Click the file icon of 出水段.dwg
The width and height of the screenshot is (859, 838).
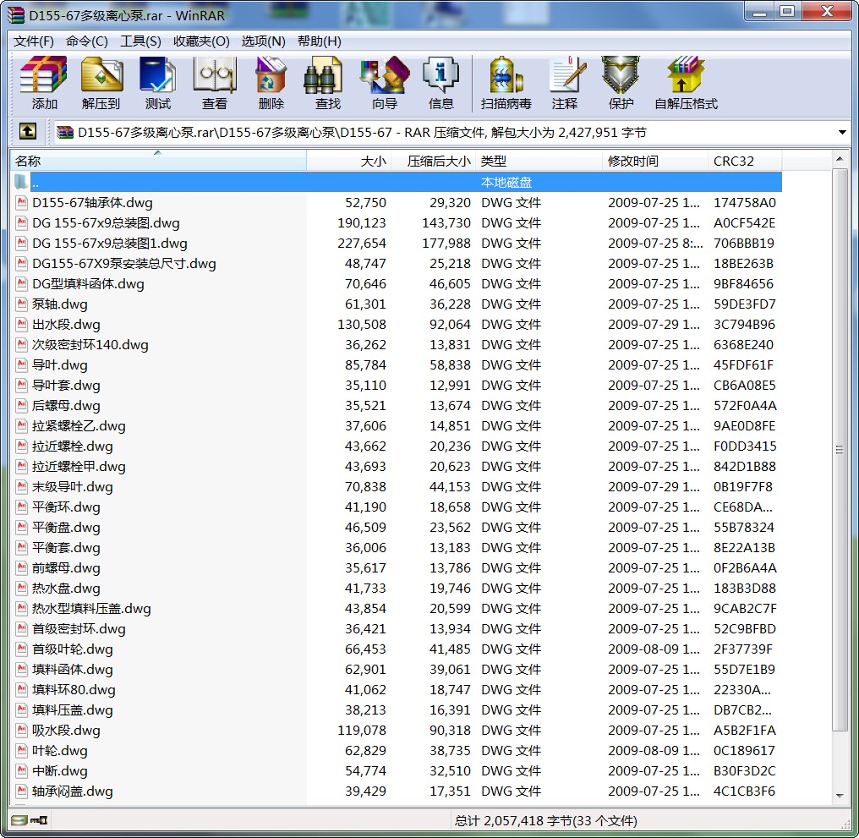[x=21, y=325]
